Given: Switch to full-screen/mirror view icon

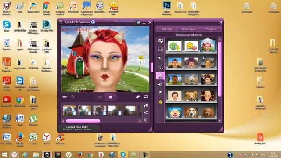Looking at the screenshot, I should [x=146, y=97].
